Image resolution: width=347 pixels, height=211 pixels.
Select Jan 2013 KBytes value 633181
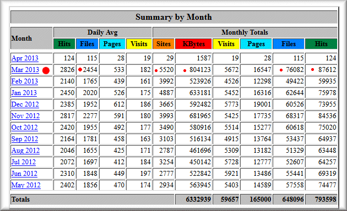pyautogui.click(x=200, y=93)
